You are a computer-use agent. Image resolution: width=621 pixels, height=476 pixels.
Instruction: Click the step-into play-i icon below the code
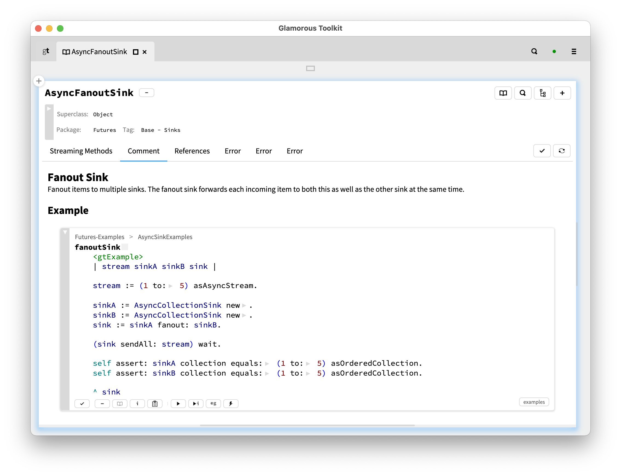point(196,404)
